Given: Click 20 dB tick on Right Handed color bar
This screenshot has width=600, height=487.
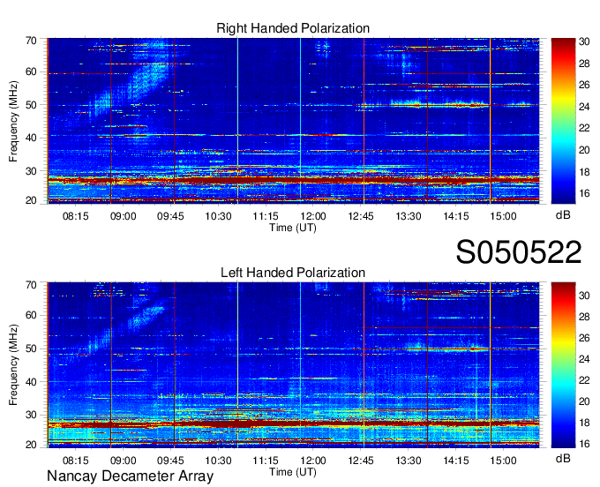Looking at the screenshot, I should (x=584, y=150).
